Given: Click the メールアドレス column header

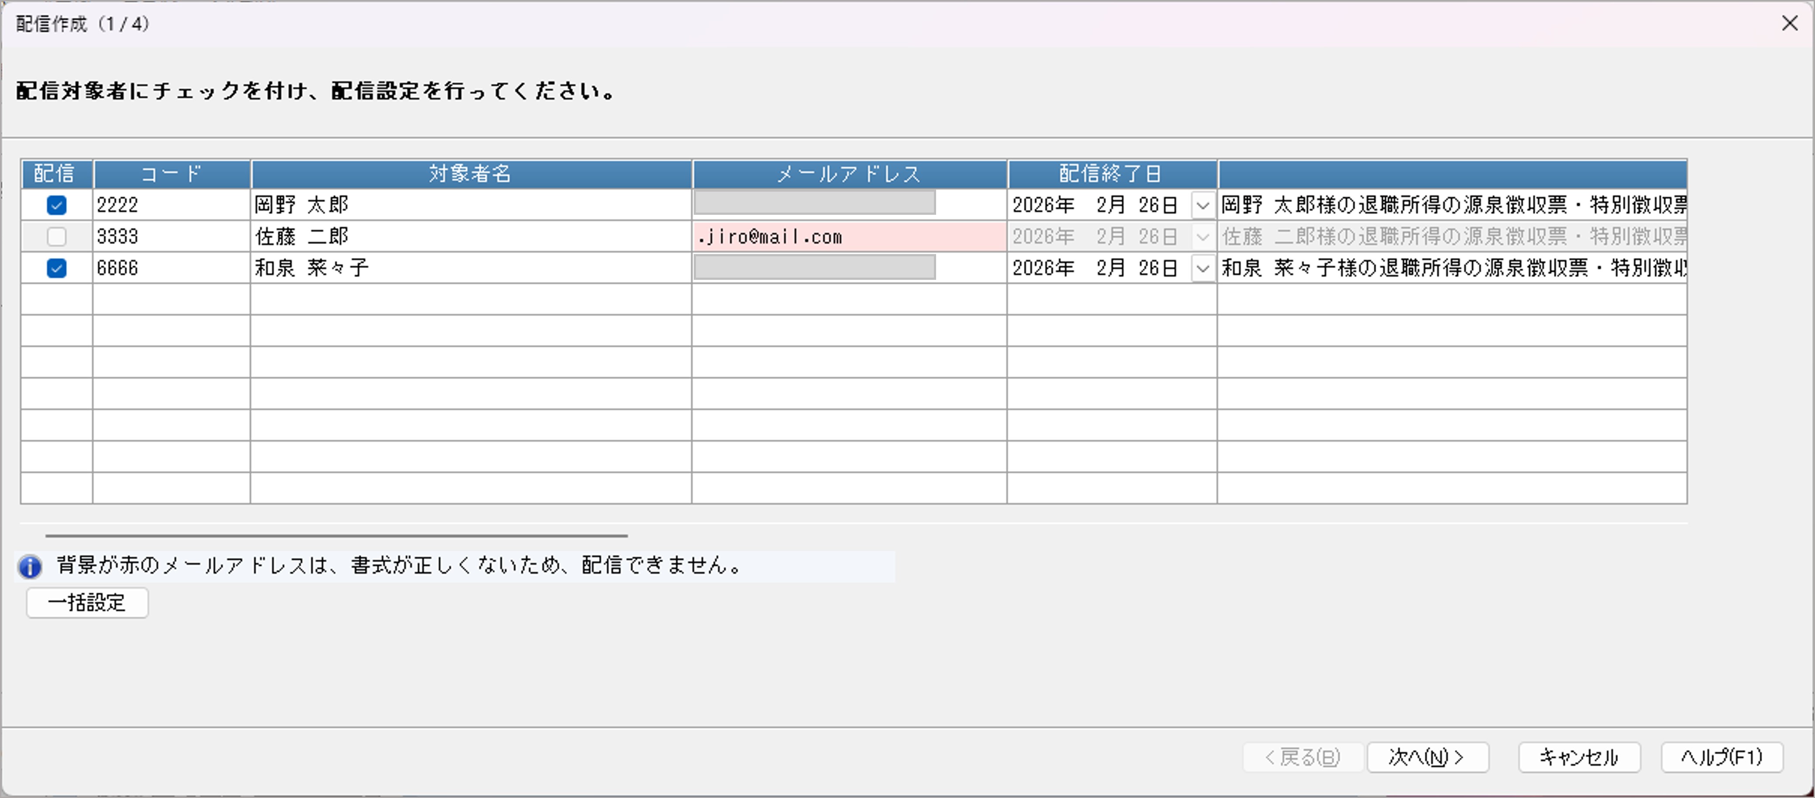Looking at the screenshot, I should click(848, 173).
